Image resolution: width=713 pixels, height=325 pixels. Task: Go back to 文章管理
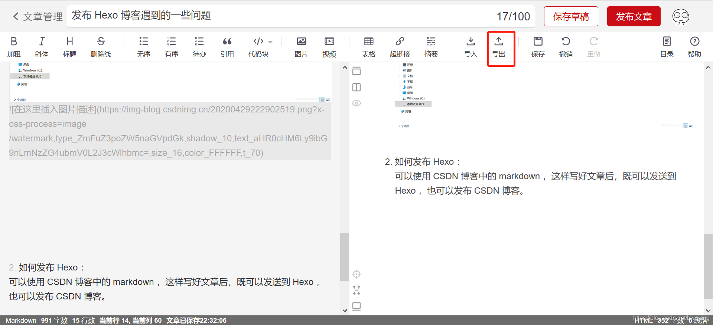point(38,16)
